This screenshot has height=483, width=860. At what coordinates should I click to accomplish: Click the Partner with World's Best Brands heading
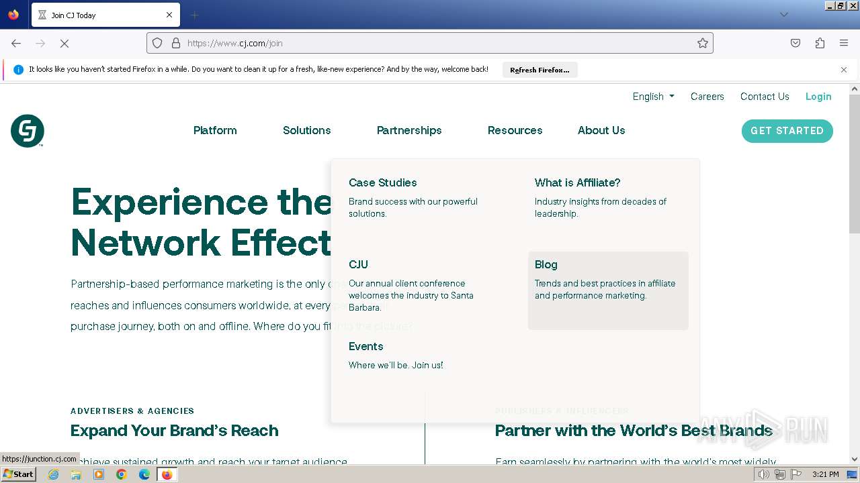(x=634, y=431)
